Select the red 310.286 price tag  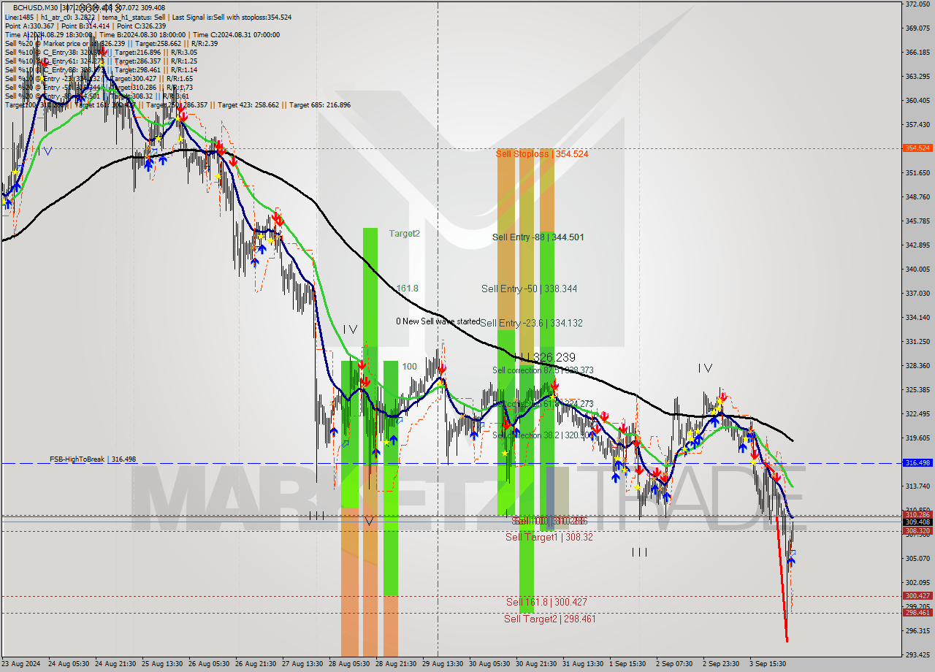pos(917,514)
